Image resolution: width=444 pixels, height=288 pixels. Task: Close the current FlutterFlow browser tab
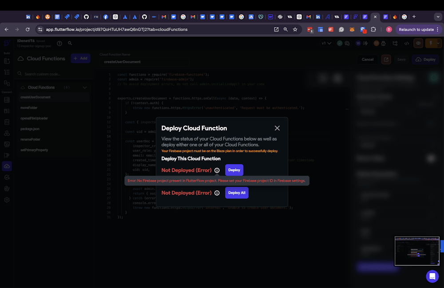(375, 17)
